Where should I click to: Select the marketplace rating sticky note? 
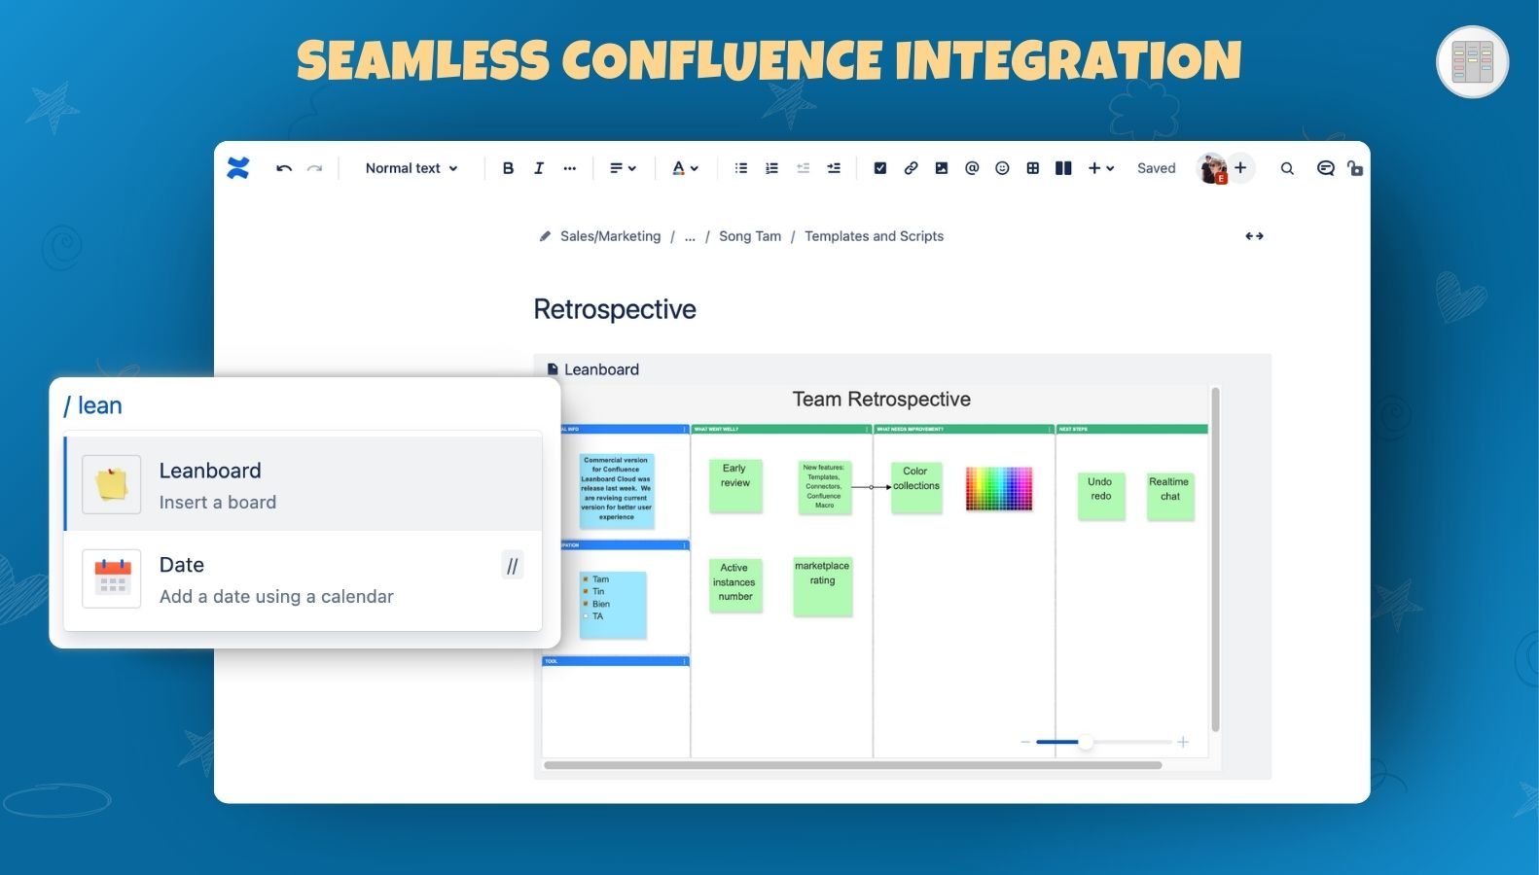[x=822, y=585]
